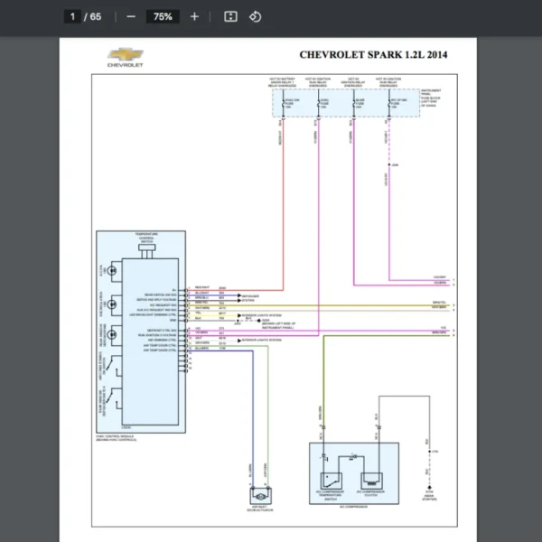Image resolution: width=542 pixels, height=542 pixels.
Task: Click the A/C compressor temperature switch symbol
Action: pyautogui.click(x=332, y=481)
